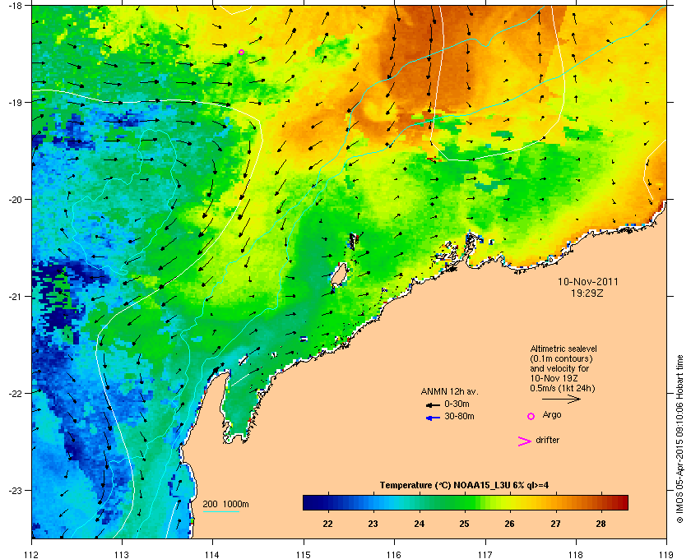The width and height of the screenshot is (691, 559).
Task: Click the 'Altimetric sealevel' legend text
Action: [x=563, y=349]
